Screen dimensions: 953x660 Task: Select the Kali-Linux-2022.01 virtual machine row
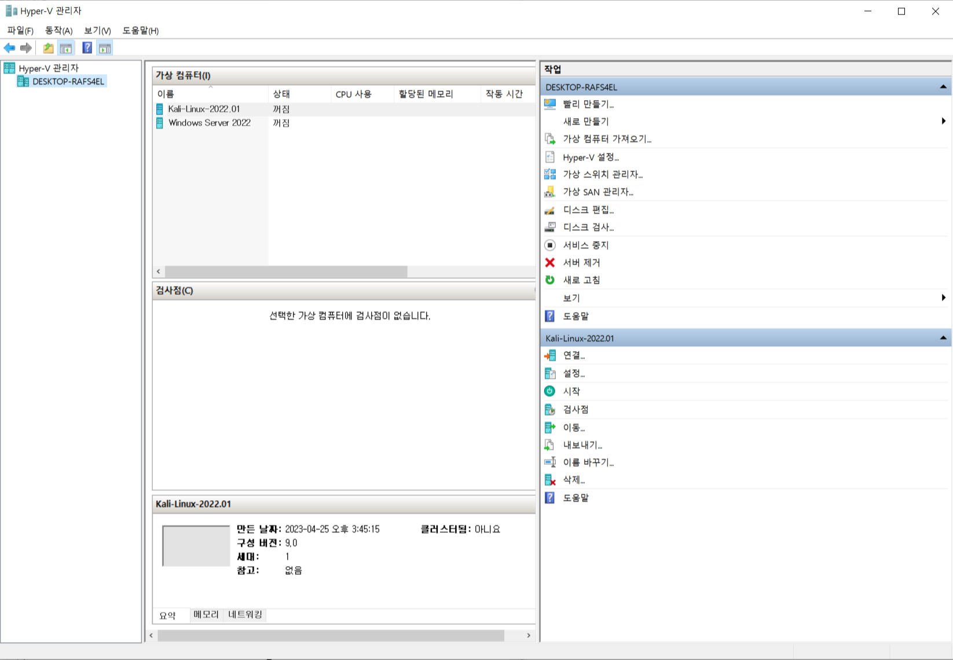pyautogui.click(x=344, y=109)
